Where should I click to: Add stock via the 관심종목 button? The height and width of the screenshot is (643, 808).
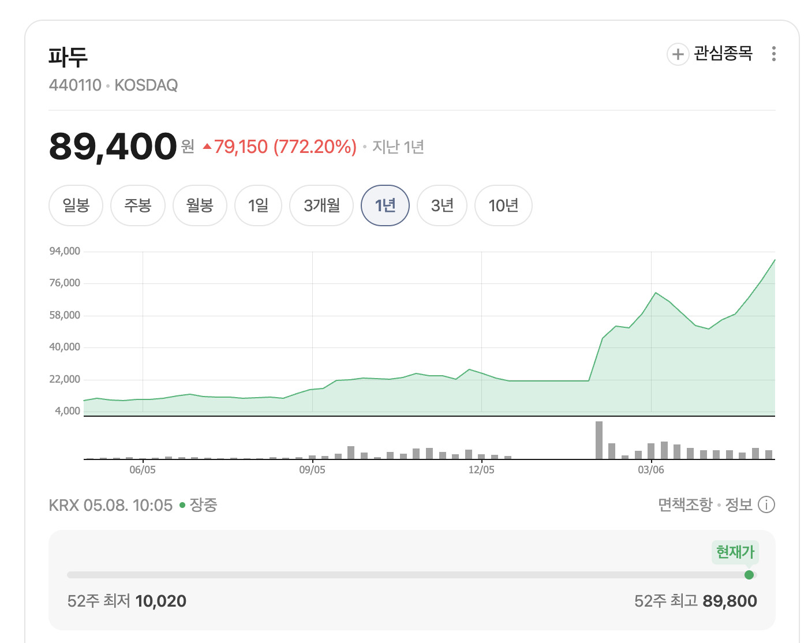tap(710, 54)
